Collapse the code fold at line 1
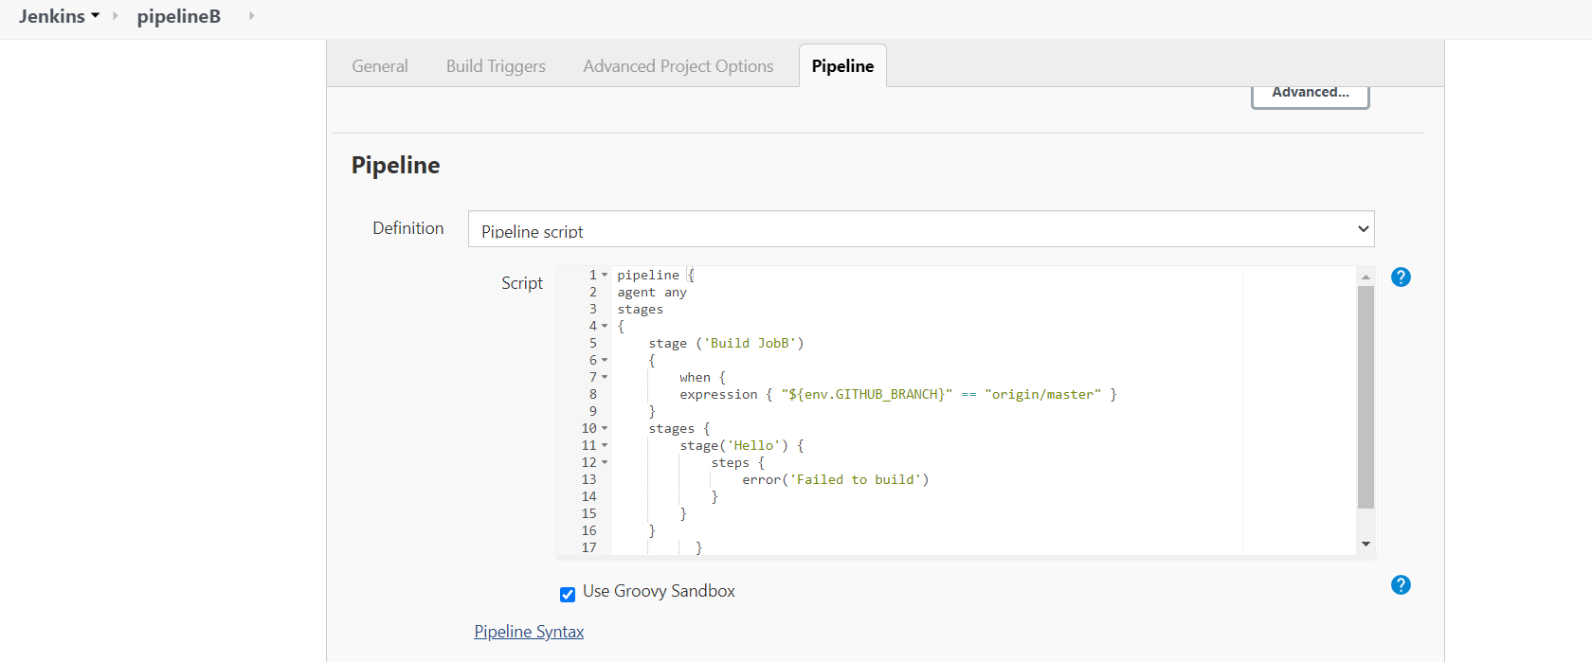The image size is (1592, 662). pos(605,276)
